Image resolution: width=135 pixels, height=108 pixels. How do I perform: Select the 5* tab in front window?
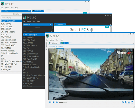[x=65, y=43]
